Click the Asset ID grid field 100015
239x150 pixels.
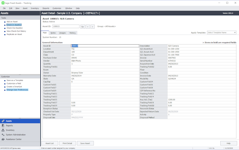pyautogui.click(x=105, y=46)
